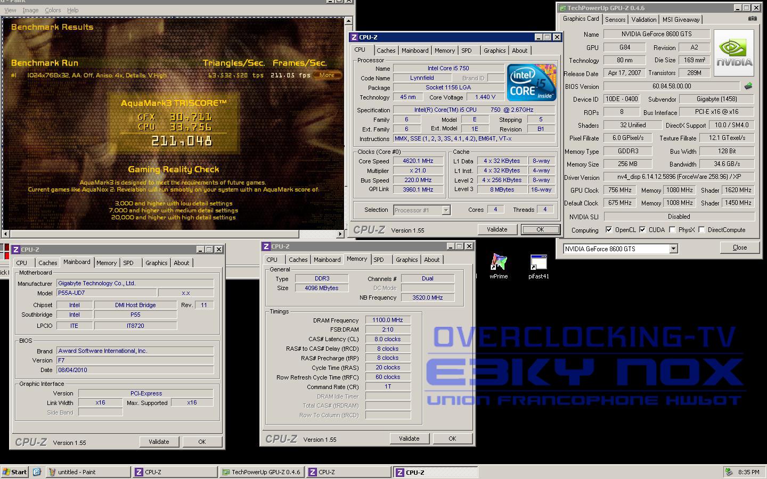
Task: Toggle the CUDA checkbox in GPU-Z
Action: tap(642, 230)
